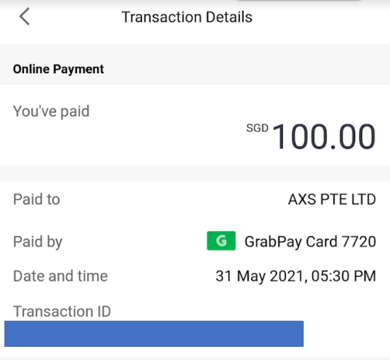Click the gray divider below the amount
The image size is (390, 360).
(x=195, y=173)
